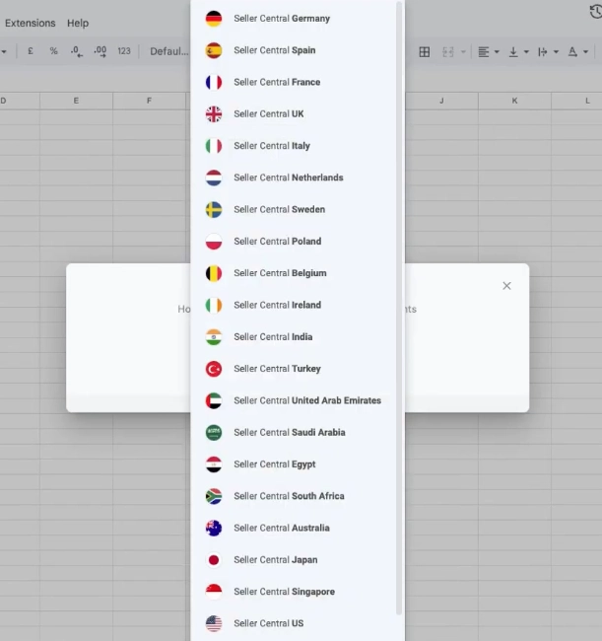
Task: Click the South Africa flag icon
Action: pos(214,496)
